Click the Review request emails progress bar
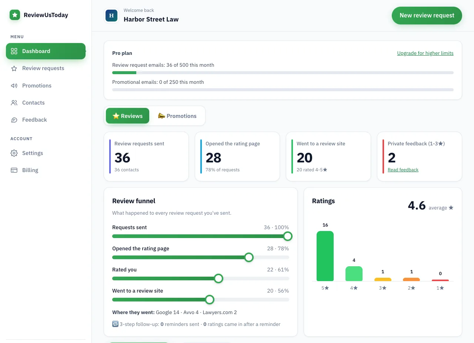The height and width of the screenshot is (343, 474). click(283, 73)
